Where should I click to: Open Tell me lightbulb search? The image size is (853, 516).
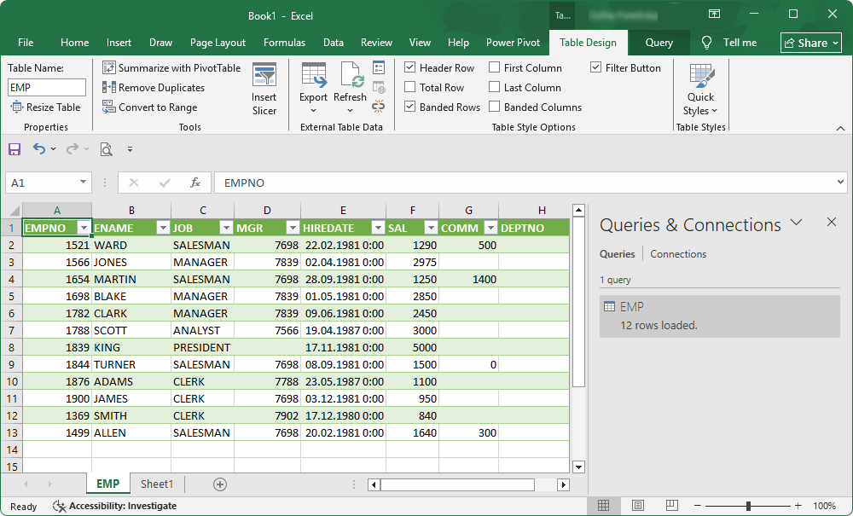706,43
